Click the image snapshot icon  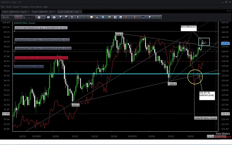121,17
